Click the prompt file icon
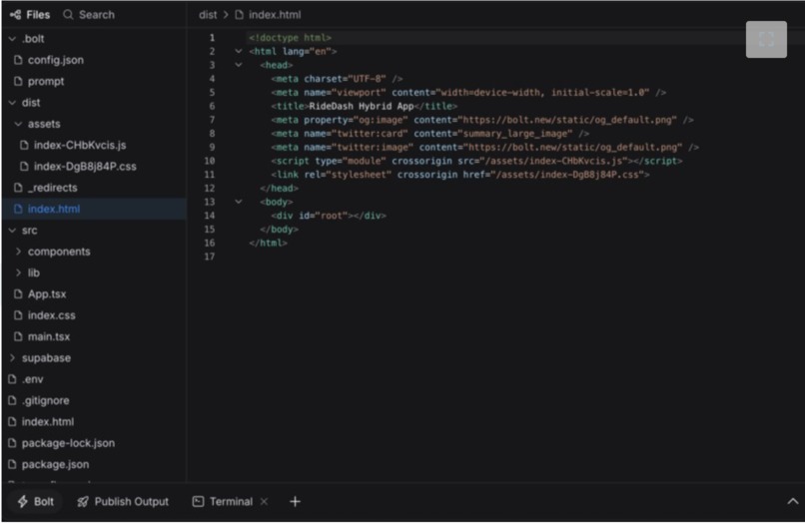 click(x=18, y=81)
